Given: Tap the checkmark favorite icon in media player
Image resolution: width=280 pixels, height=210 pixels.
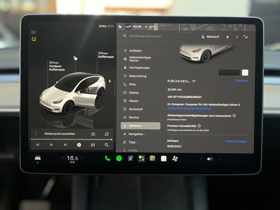Looking at the screenshot, I should [79, 145].
